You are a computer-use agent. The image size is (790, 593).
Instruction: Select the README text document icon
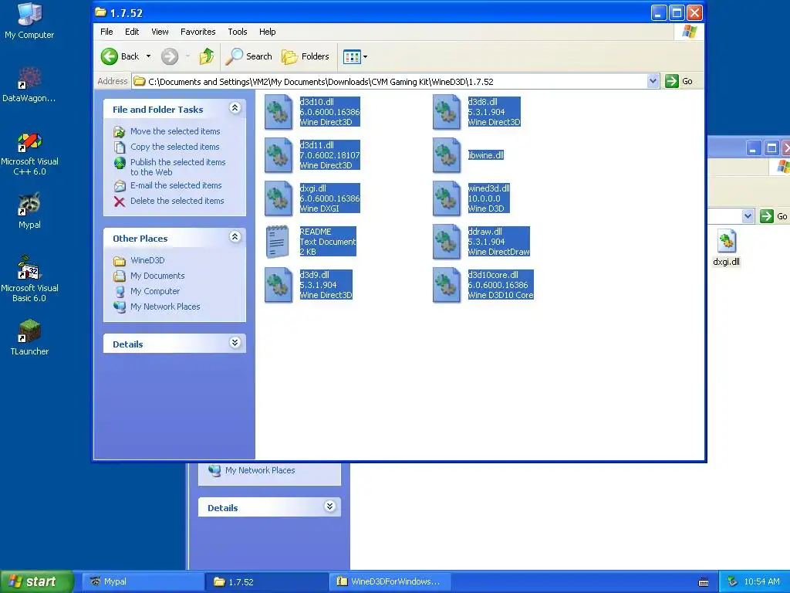pos(279,242)
